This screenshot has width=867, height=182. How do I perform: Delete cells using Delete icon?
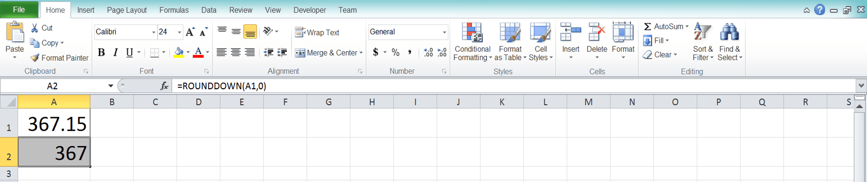click(597, 33)
